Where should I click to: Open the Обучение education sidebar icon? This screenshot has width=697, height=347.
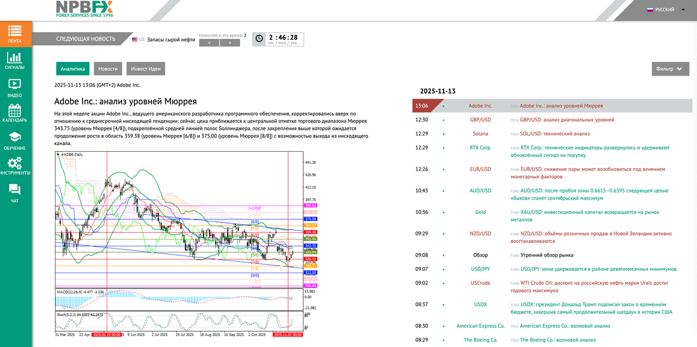point(15,140)
